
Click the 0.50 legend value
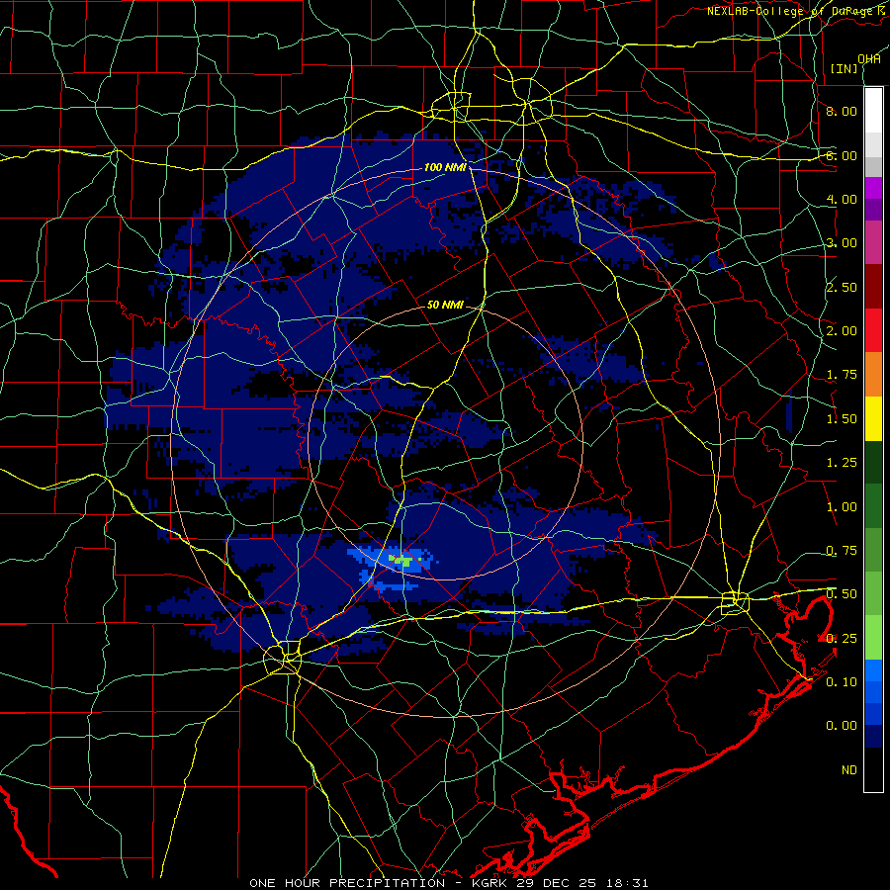point(842,594)
